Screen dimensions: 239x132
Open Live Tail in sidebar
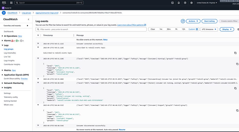tap(7, 57)
